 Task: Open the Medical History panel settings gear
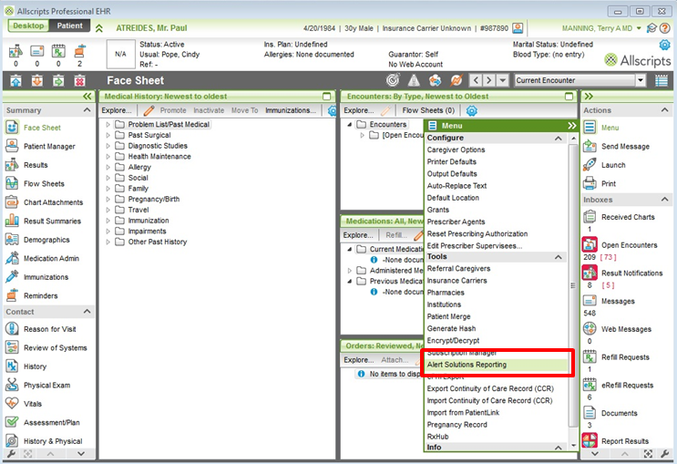[332, 110]
